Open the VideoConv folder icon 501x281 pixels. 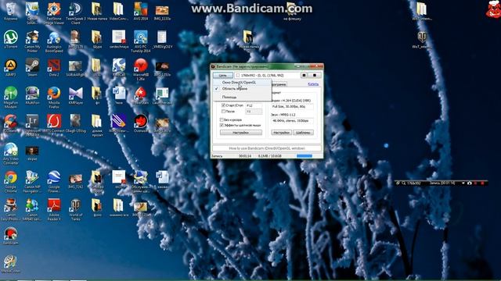(x=118, y=11)
